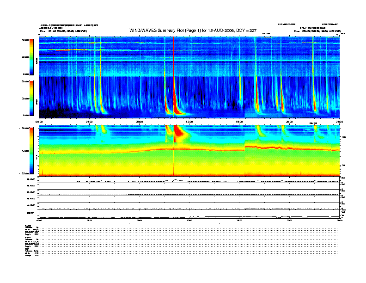Click the 24:00 tick label under RAD1 spectrogram

tap(339, 122)
